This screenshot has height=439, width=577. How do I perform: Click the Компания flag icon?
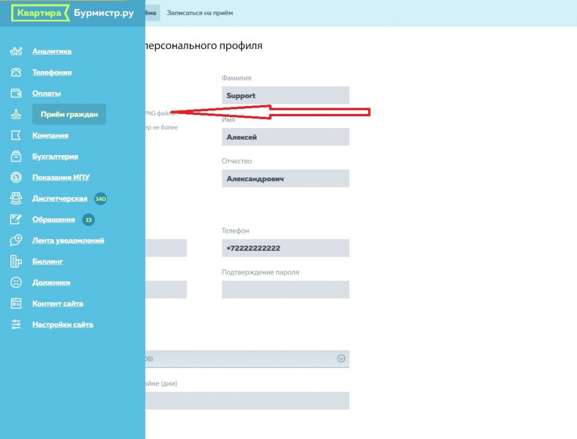[x=16, y=135]
